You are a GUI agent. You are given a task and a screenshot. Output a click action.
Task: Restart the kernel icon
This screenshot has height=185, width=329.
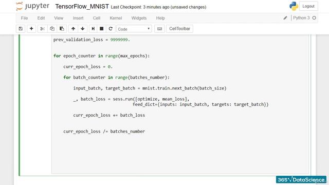111,29
